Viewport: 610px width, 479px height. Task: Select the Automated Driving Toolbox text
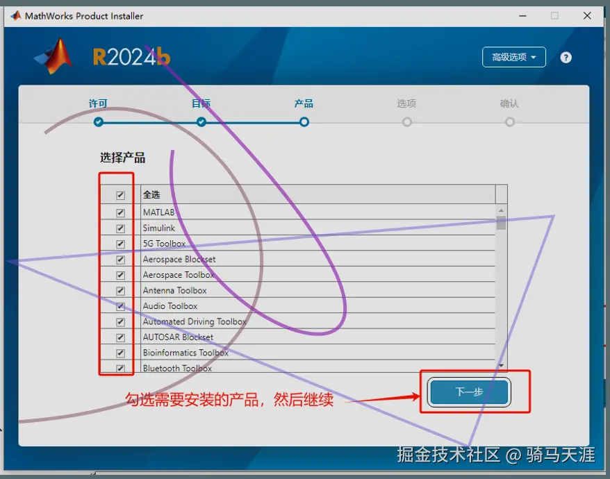tap(195, 321)
